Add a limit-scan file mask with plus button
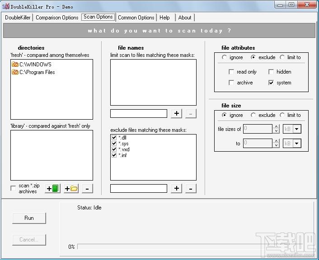 pos(177,113)
